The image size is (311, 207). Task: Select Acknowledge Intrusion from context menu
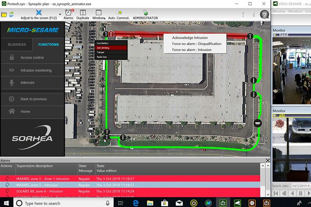click(x=190, y=38)
